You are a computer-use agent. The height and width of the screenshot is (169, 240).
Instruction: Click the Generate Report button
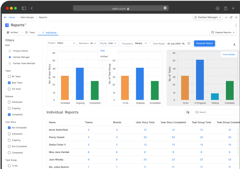pyautogui.click(x=204, y=43)
